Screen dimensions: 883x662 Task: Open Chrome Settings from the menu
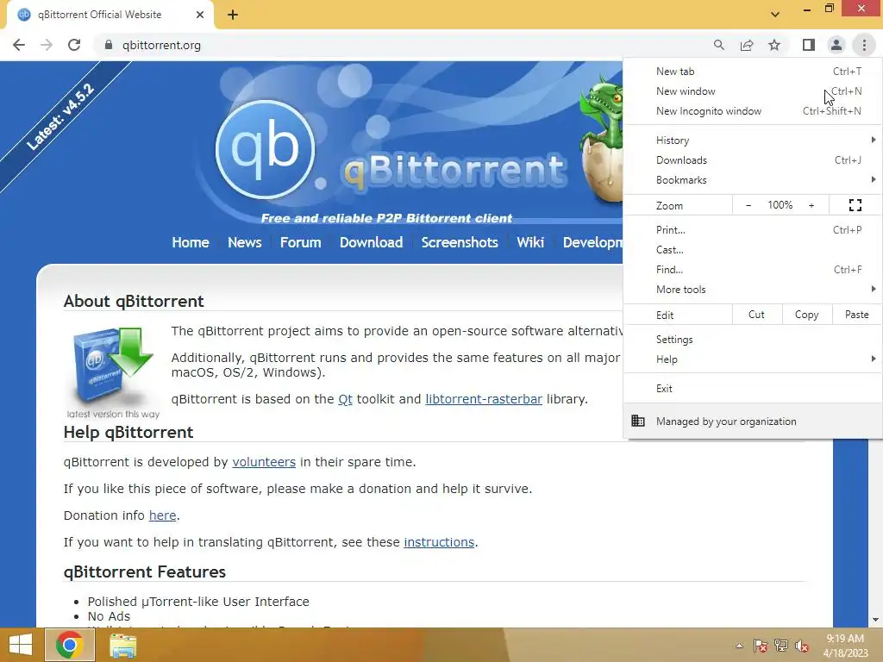pos(753,340)
